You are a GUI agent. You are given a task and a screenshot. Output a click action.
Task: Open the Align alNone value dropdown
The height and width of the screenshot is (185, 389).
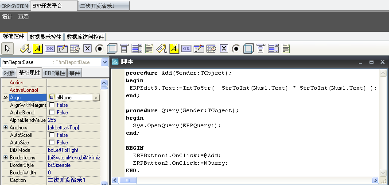click(96, 98)
